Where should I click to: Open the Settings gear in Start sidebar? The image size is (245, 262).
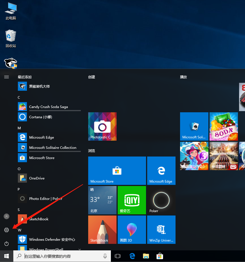tap(7, 230)
